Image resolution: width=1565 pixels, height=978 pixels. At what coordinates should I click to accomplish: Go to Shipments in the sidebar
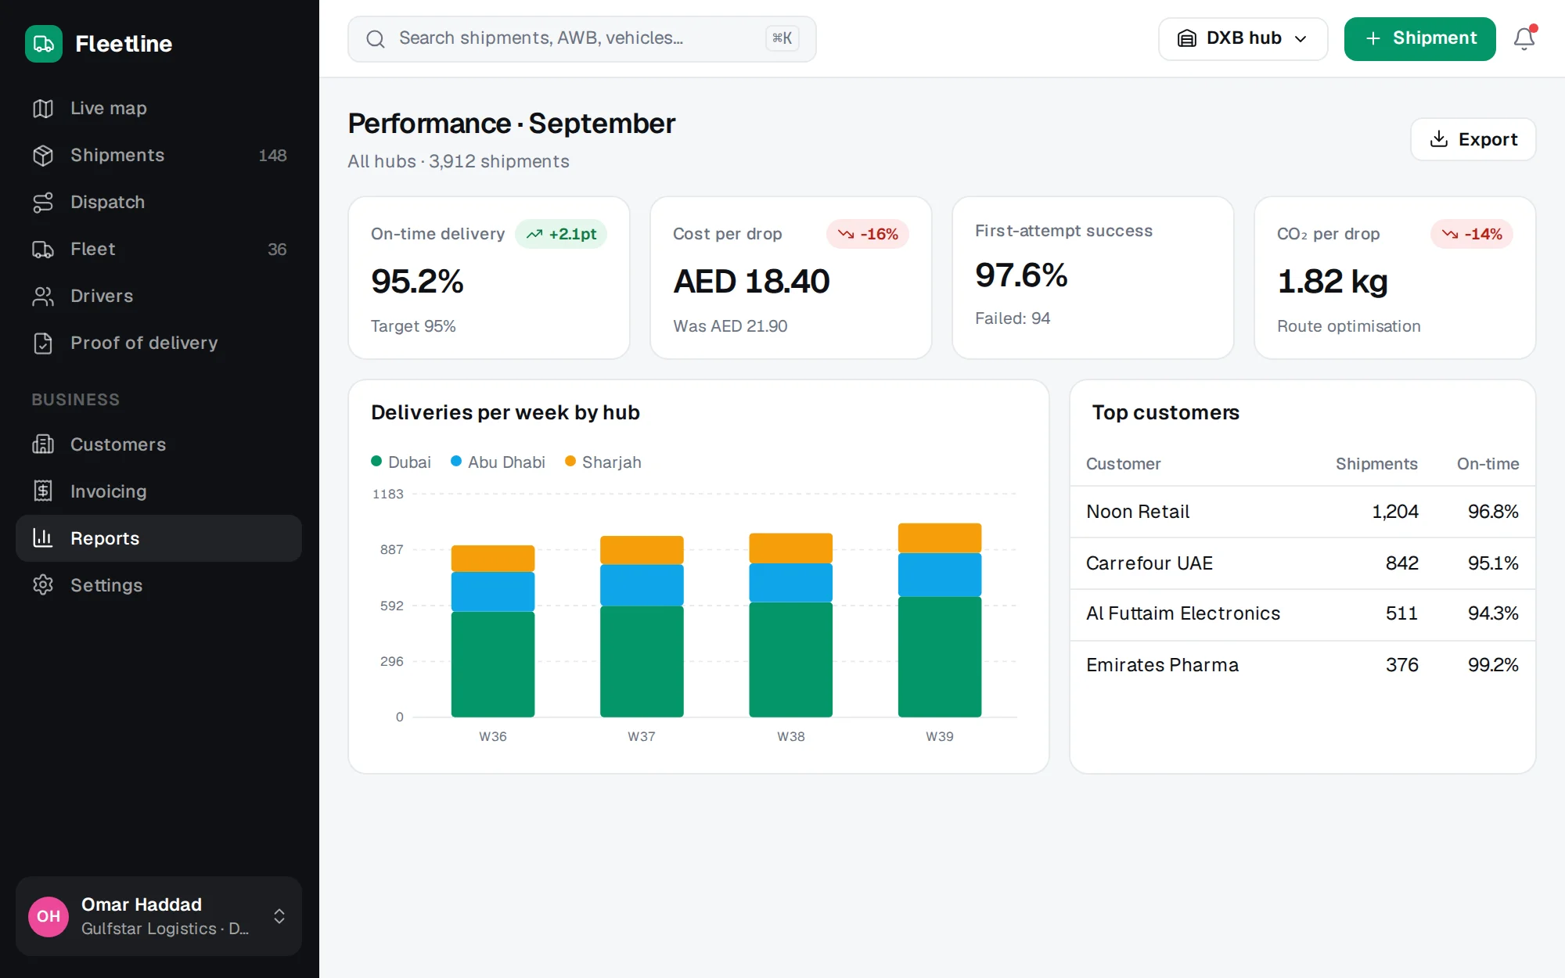click(159, 155)
